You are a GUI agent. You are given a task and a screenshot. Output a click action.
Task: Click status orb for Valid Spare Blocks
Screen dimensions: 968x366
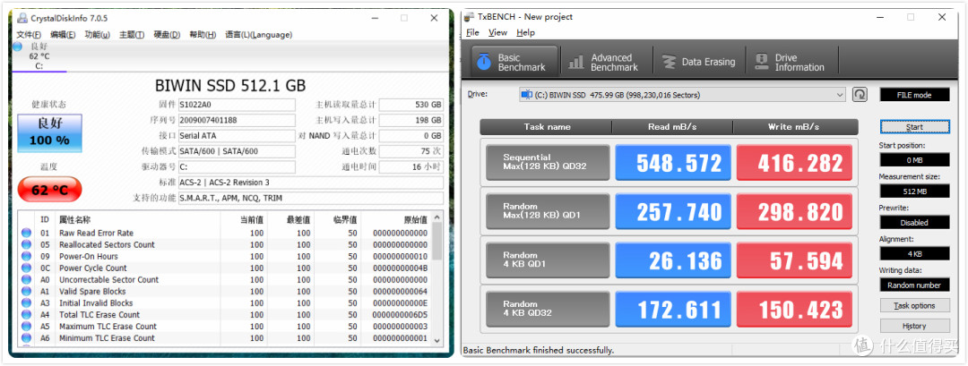27,292
